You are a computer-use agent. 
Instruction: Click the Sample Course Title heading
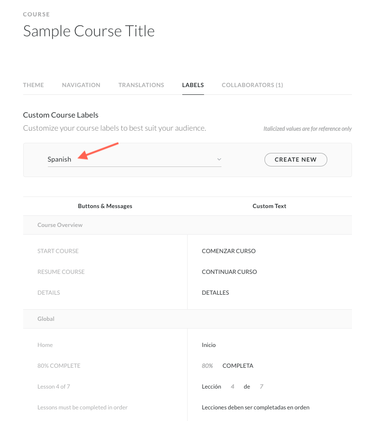[x=89, y=31]
